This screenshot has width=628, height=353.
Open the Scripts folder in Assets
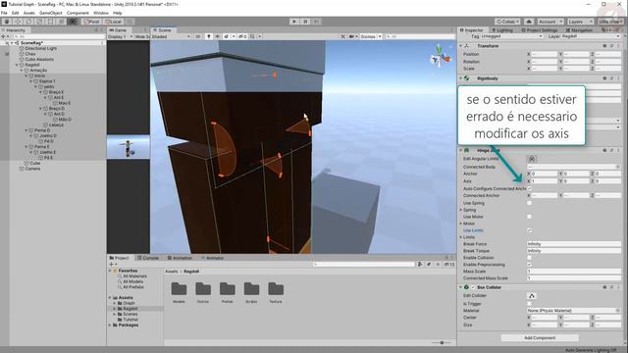pos(251,292)
